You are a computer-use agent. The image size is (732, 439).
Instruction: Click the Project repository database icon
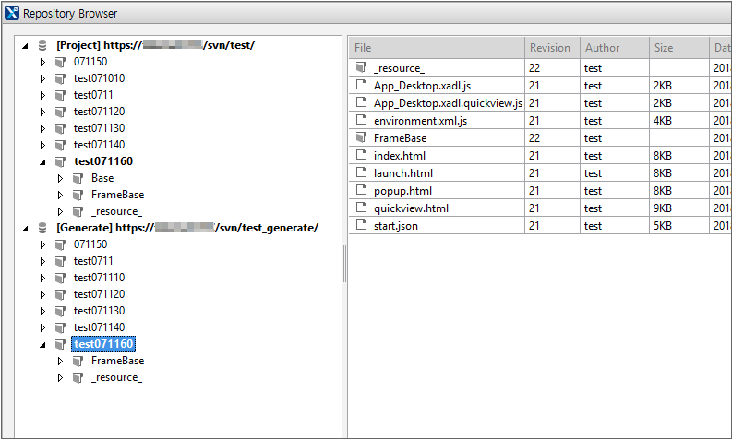click(42, 44)
